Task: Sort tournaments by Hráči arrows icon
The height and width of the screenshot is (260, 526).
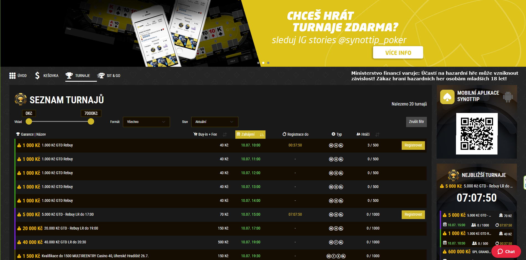Action: 377,135
